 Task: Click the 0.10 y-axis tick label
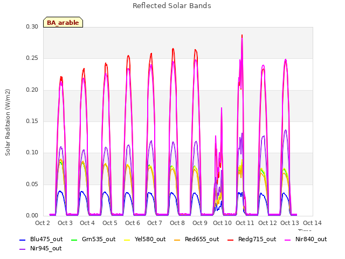[32, 152]
